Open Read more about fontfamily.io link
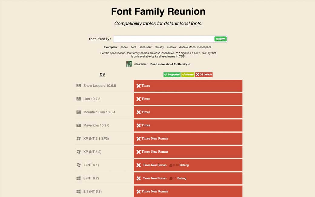The height and width of the screenshot is (197, 315). (x=170, y=64)
